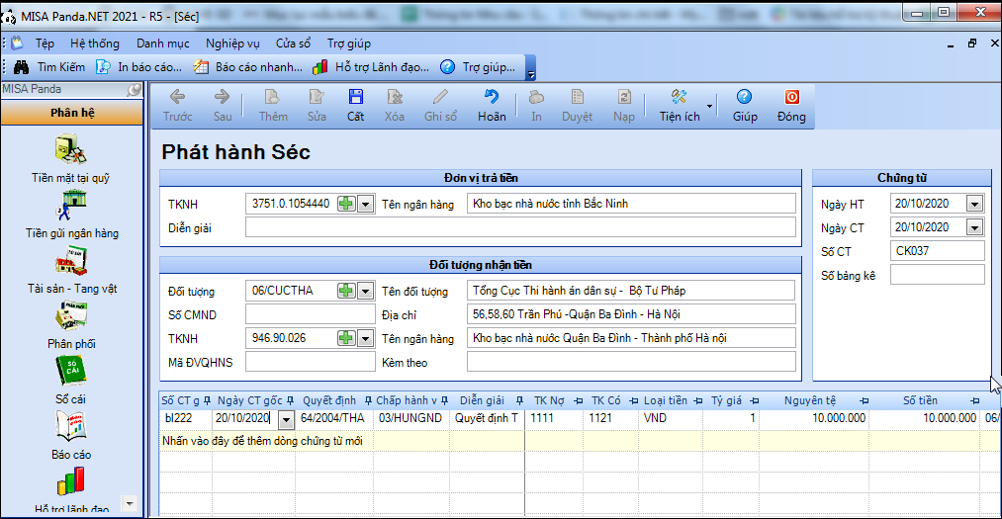Image resolution: width=1002 pixels, height=519 pixels.
Task: Expand quick toolbar overflow options
Action: pos(530,74)
